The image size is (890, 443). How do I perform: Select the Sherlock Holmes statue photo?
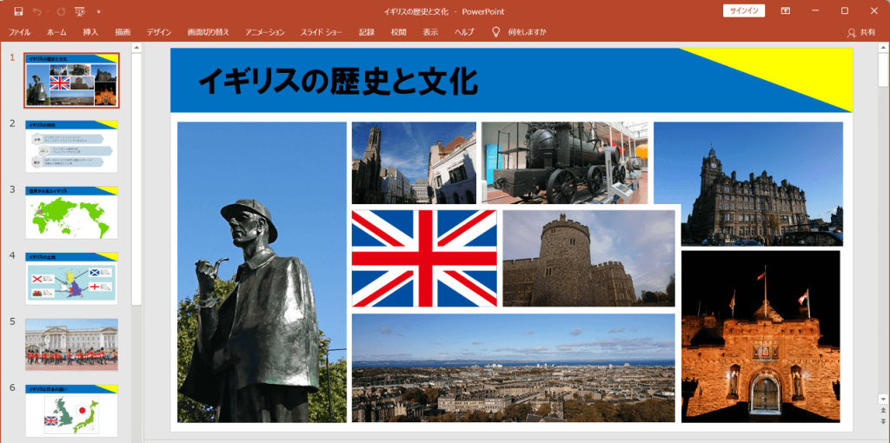[x=262, y=272]
